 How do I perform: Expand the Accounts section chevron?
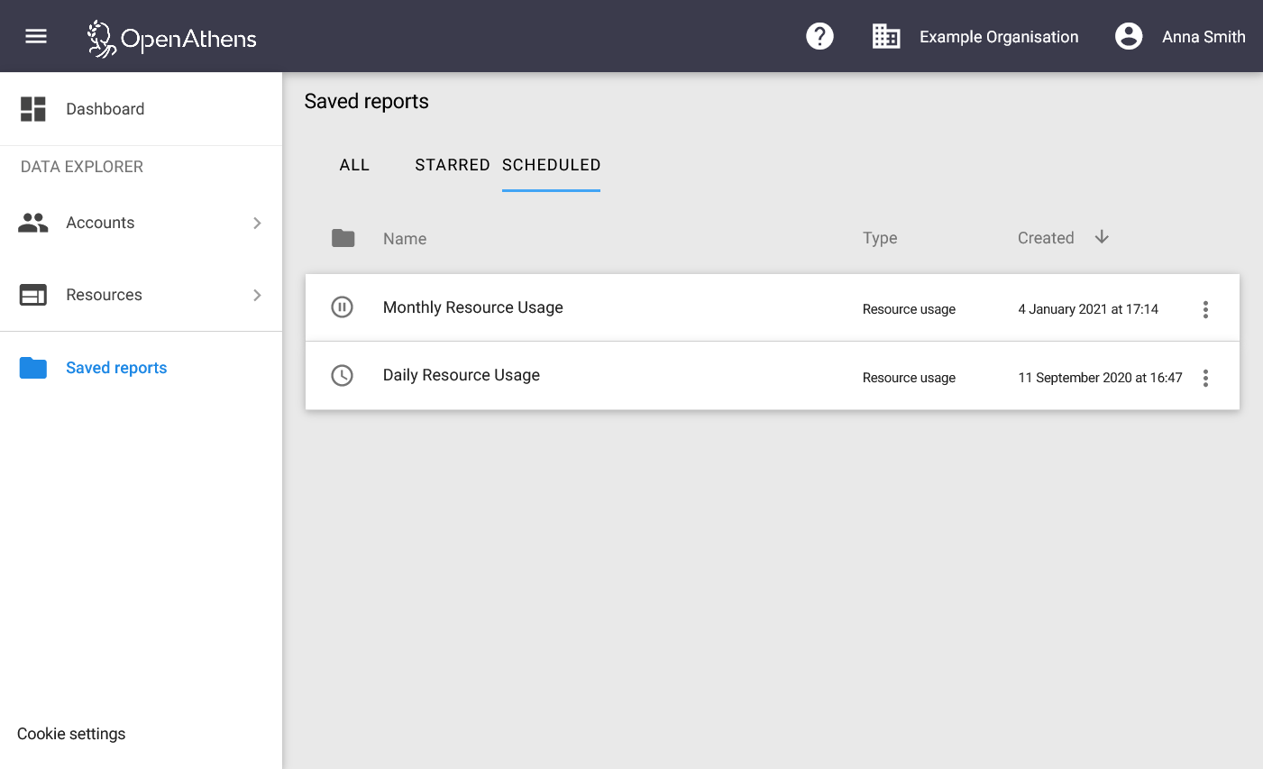[x=257, y=222]
